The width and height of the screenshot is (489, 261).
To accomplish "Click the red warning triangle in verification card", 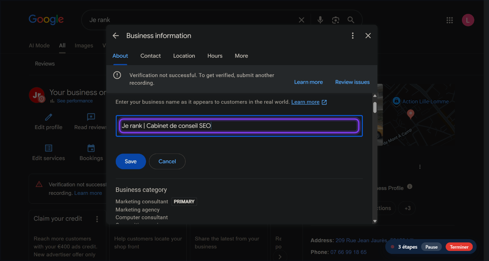I will click(x=39, y=184).
